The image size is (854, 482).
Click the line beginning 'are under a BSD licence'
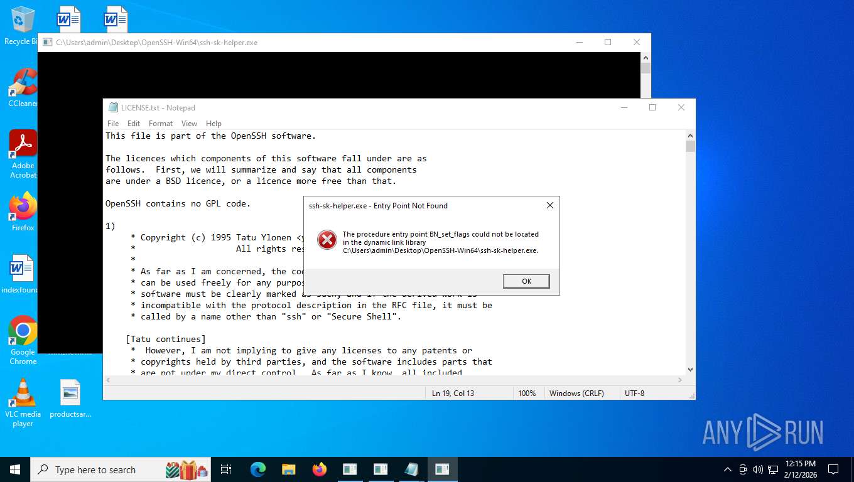coord(251,181)
